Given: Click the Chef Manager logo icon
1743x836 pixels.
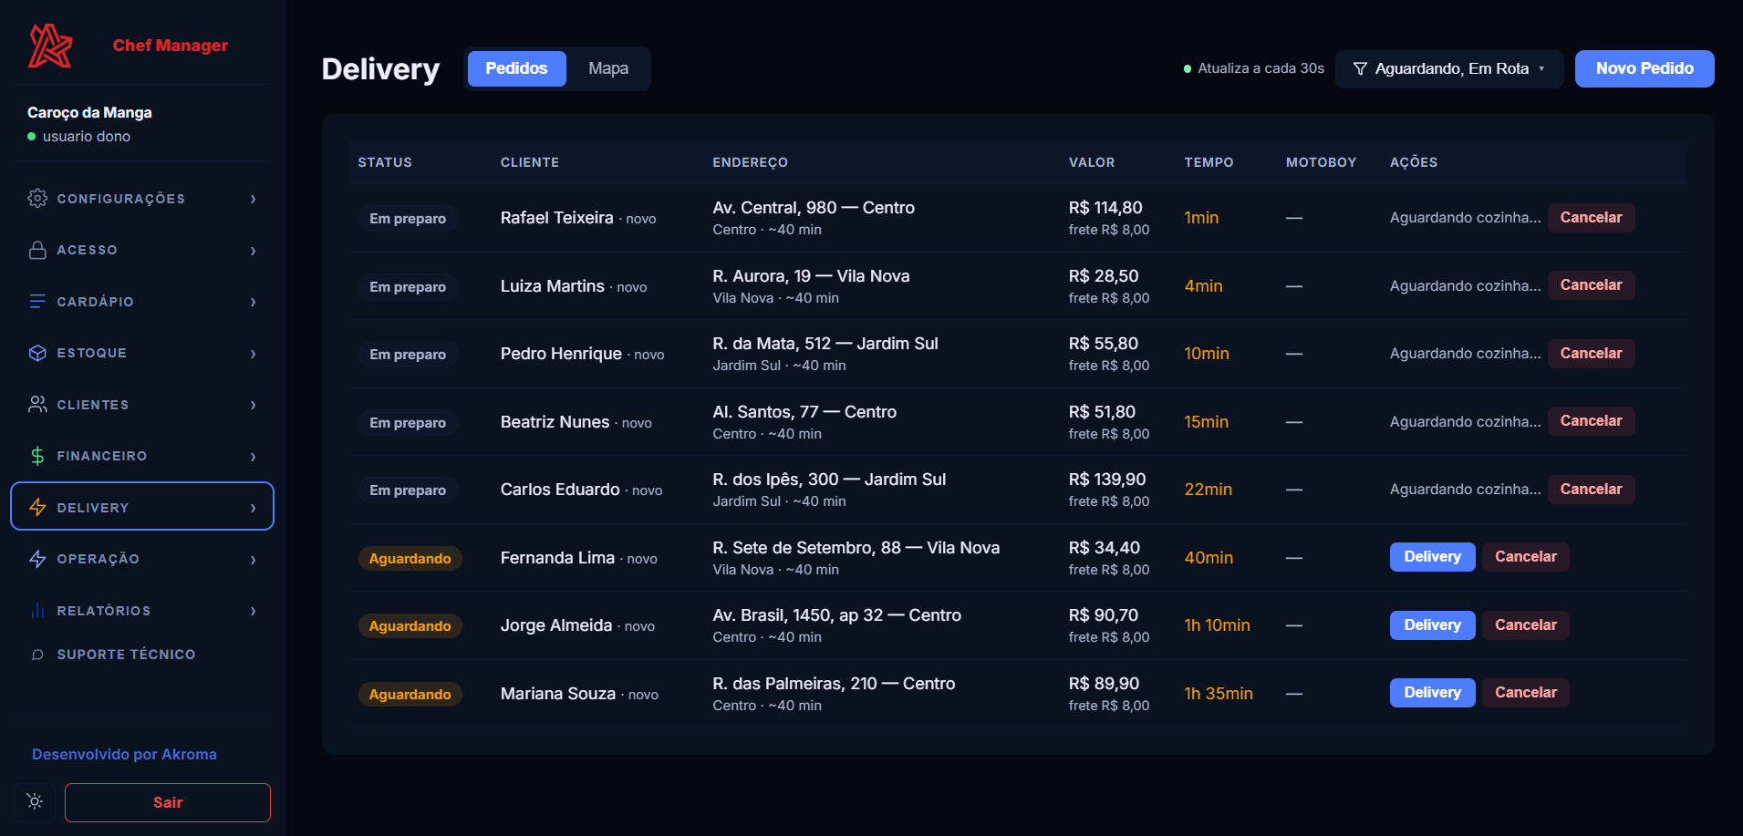Looking at the screenshot, I should coord(50,46).
